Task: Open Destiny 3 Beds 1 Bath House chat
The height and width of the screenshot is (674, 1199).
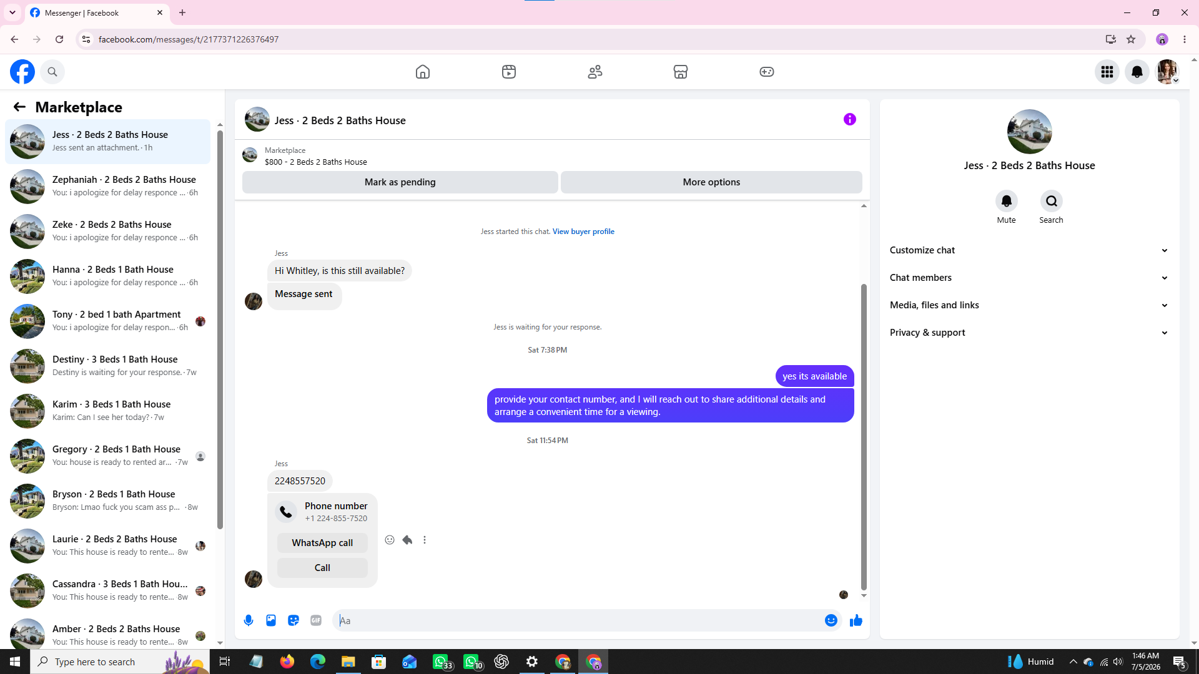Action: [x=107, y=366]
